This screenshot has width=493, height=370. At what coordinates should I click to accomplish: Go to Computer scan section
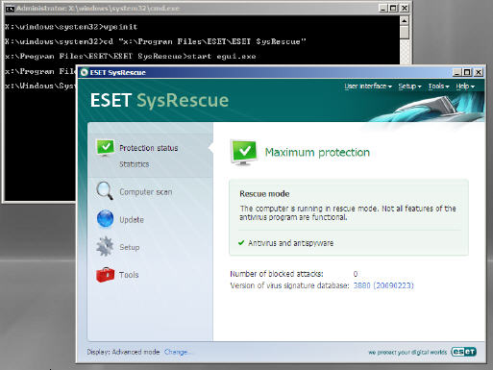coord(146,192)
